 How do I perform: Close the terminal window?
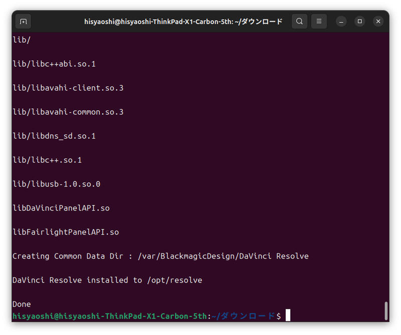(x=378, y=21)
